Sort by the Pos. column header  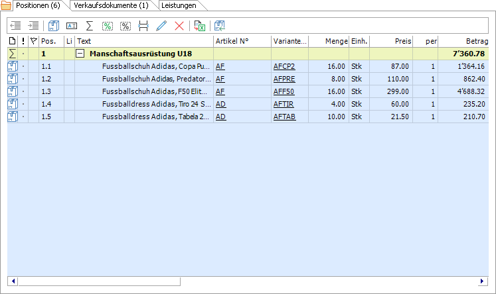(51, 41)
